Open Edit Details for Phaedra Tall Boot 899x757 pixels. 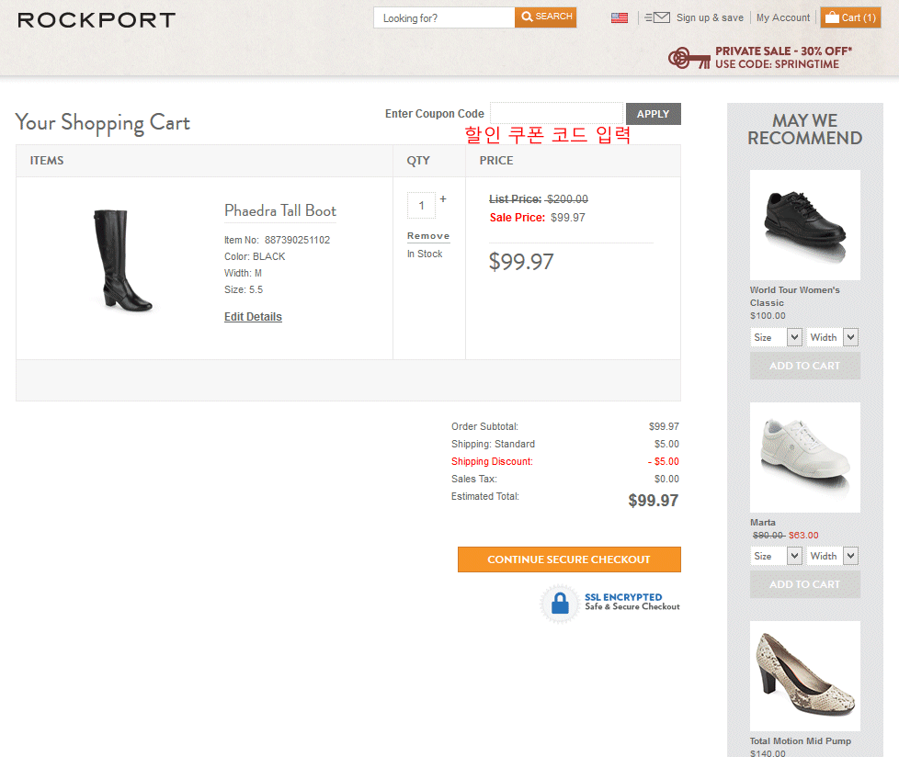[x=253, y=317]
